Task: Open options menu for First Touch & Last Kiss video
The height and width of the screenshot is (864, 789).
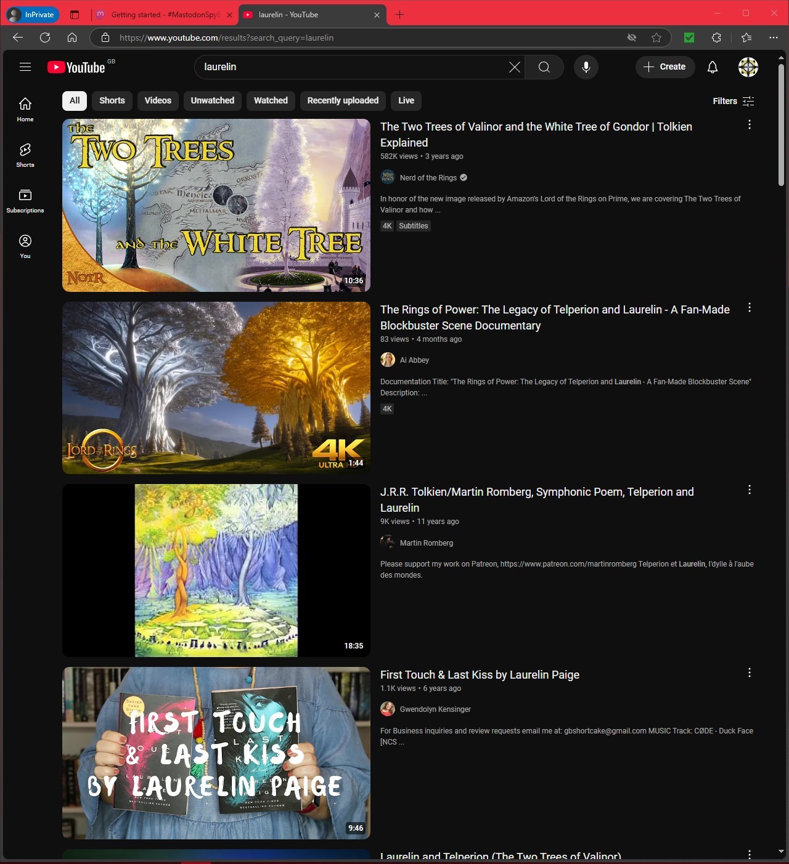Action: click(750, 673)
